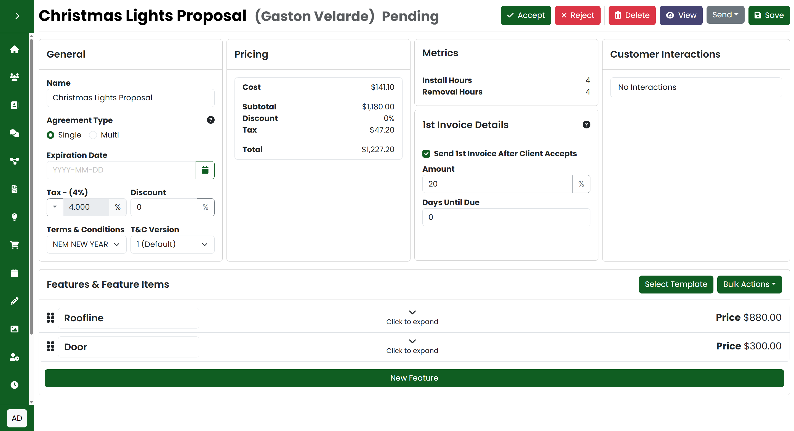Open Terms & Conditions NEM NEW YEAR dropdown
794x431 pixels.
coord(86,244)
